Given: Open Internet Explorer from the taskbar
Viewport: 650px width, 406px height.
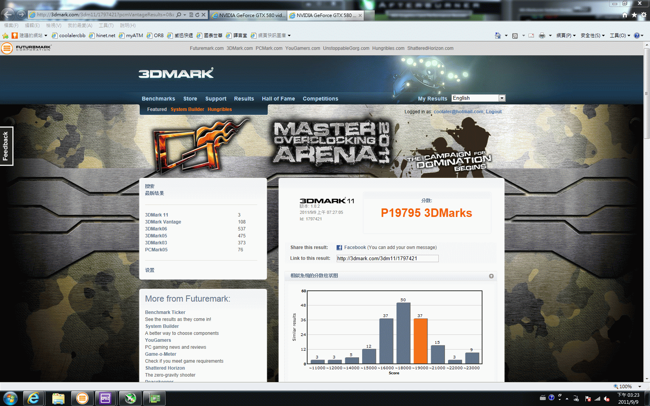Looking at the screenshot, I should [x=33, y=398].
